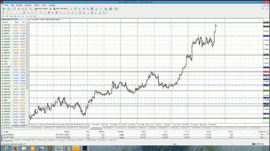
Task: Open the Файл menu
Action: pos(6,5)
